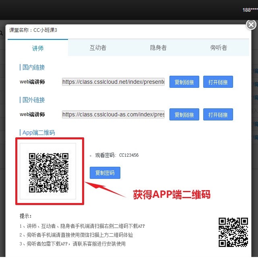
Task: Click the App端二维码 section heading
Action: 38,133
